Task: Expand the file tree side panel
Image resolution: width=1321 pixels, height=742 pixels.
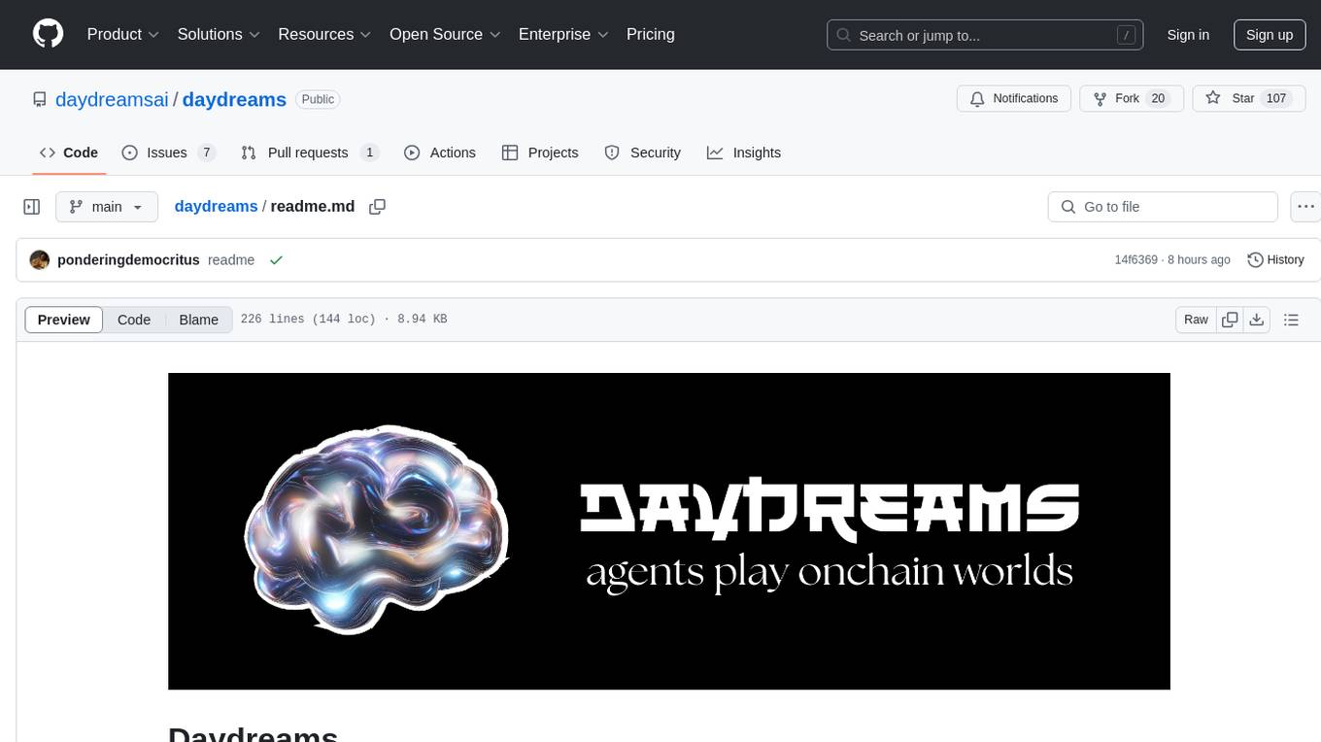Action: (x=32, y=207)
